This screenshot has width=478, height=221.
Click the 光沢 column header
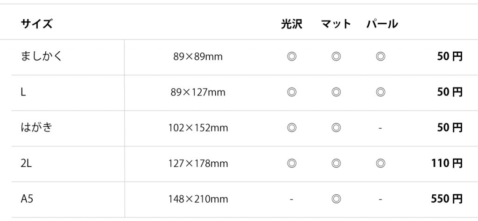pyautogui.click(x=292, y=23)
